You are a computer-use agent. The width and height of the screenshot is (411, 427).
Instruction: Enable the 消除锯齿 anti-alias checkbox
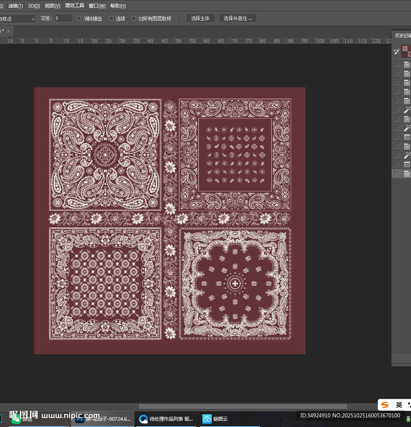click(x=79, y=18)
